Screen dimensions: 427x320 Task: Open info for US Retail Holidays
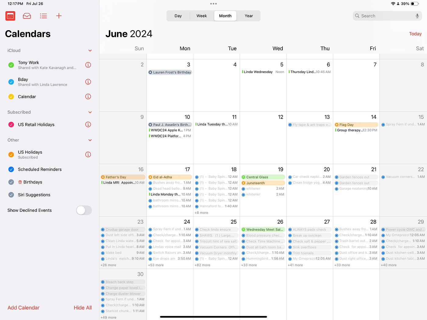tap(88, 124)
